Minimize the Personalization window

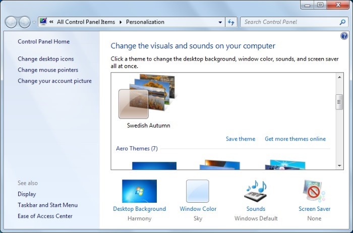[308, 5]
